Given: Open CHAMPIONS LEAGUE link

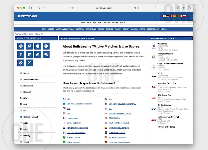Looking at the screenshot, I should point(117,133).
